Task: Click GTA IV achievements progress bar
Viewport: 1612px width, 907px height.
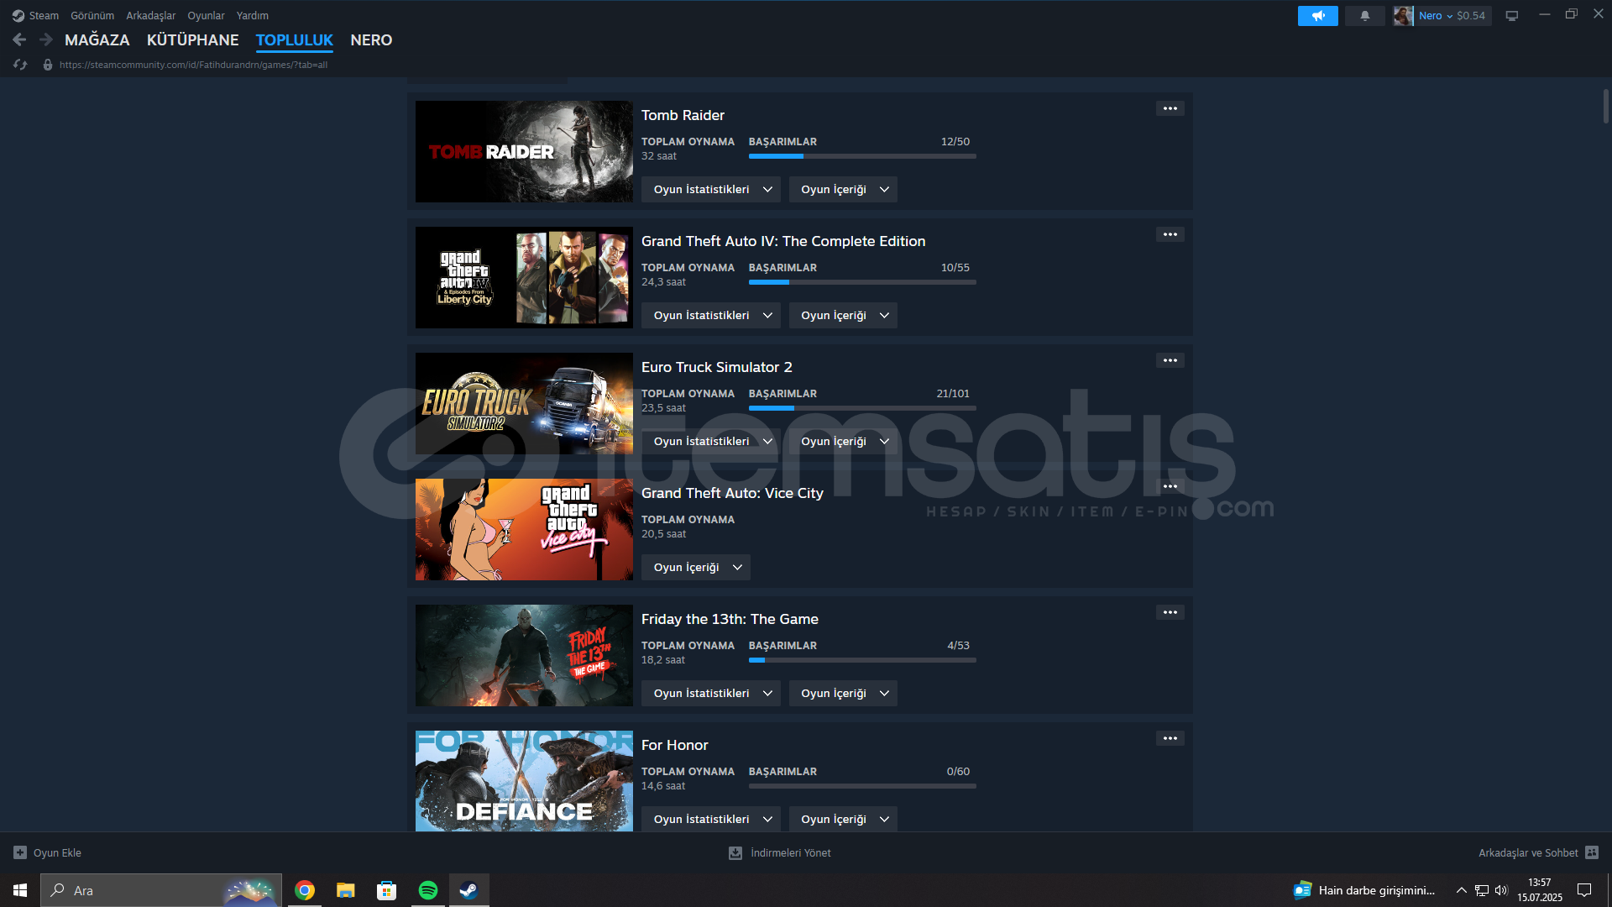Action: pos(862,282)
